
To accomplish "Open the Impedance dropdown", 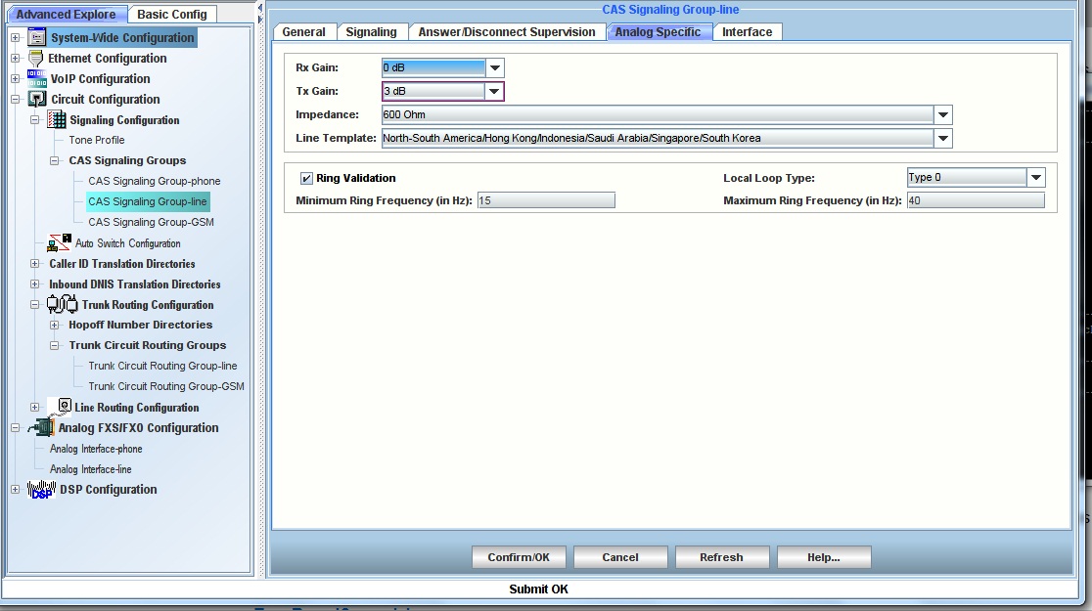I will 943,115.
